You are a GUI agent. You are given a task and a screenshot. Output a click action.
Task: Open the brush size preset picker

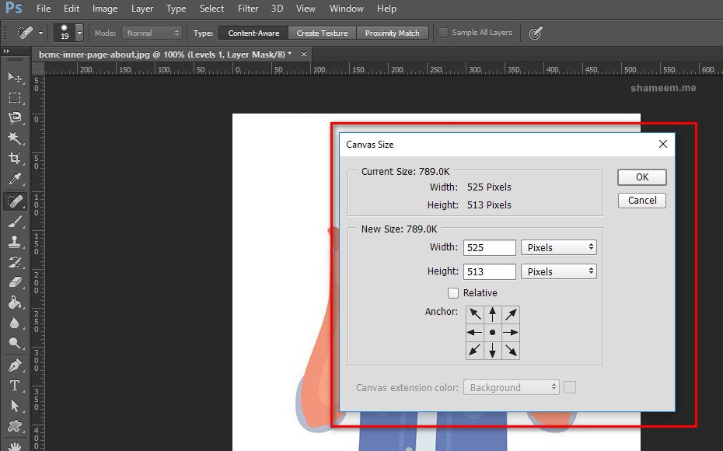pos(79,33)
